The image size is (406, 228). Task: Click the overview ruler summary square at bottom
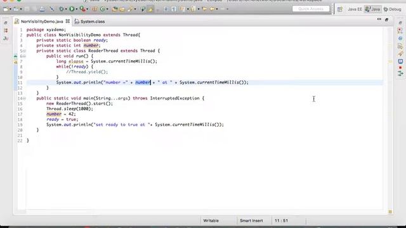(390, 212)
